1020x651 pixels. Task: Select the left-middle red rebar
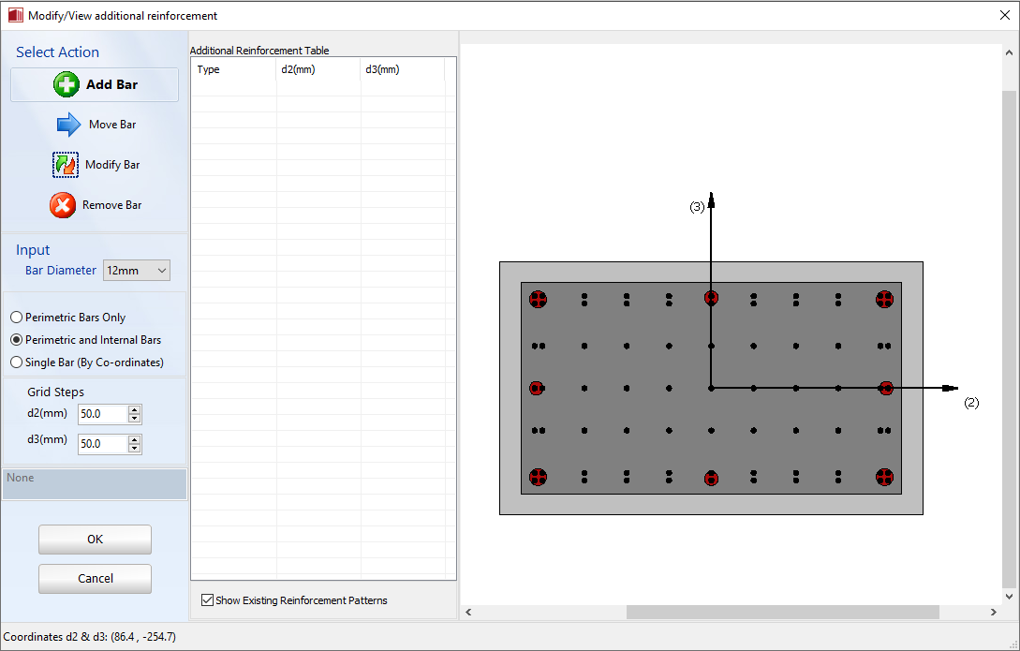pos(536,389)
